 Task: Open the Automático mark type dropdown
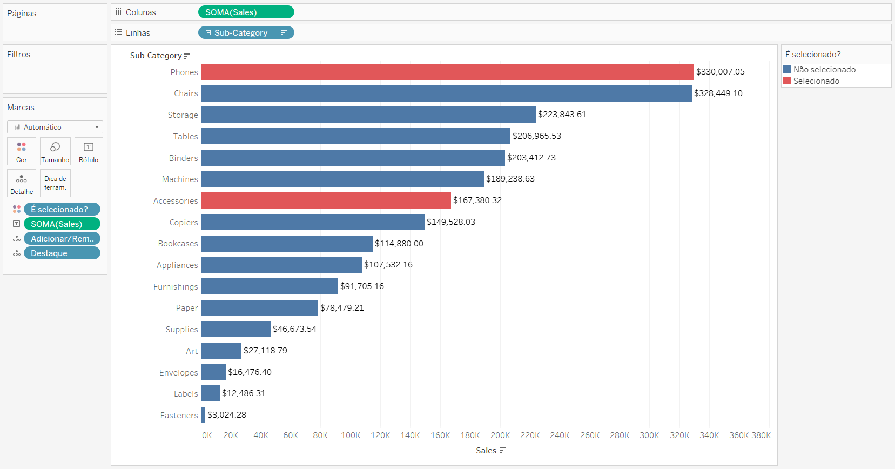point(55,127)
